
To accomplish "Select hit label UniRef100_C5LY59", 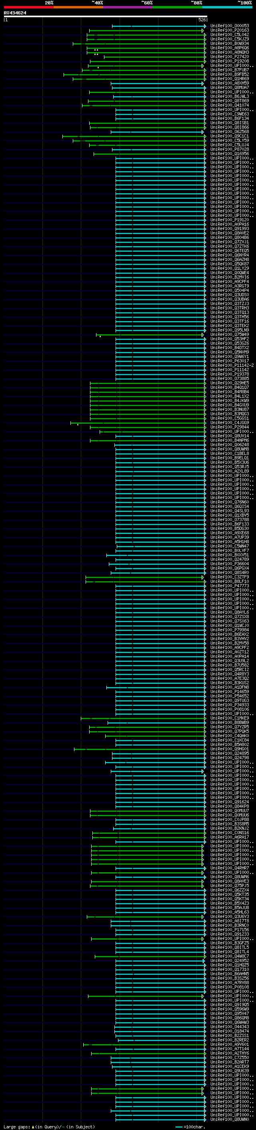I will (x=230, y=140).
